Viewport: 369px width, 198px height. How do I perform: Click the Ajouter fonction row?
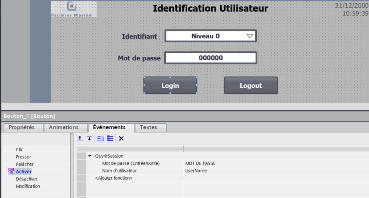coord(114,178)
